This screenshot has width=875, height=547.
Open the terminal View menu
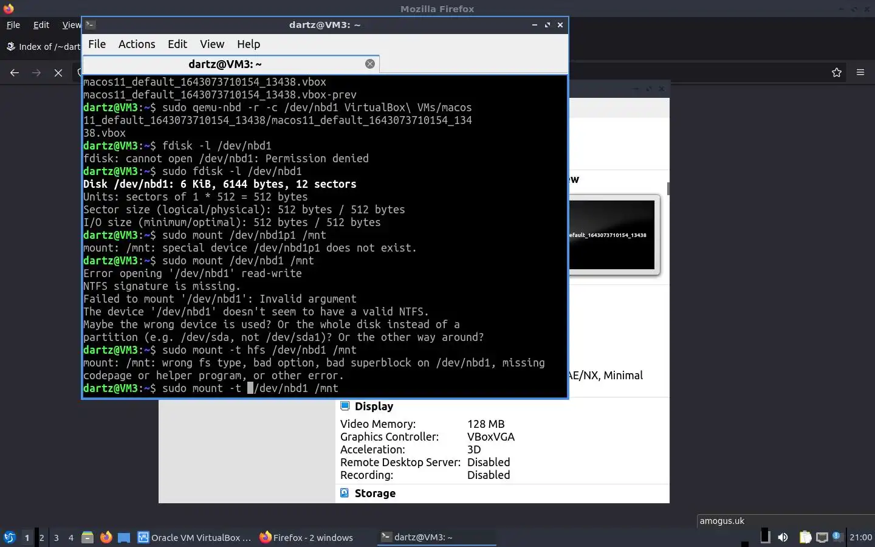point(212,44)
